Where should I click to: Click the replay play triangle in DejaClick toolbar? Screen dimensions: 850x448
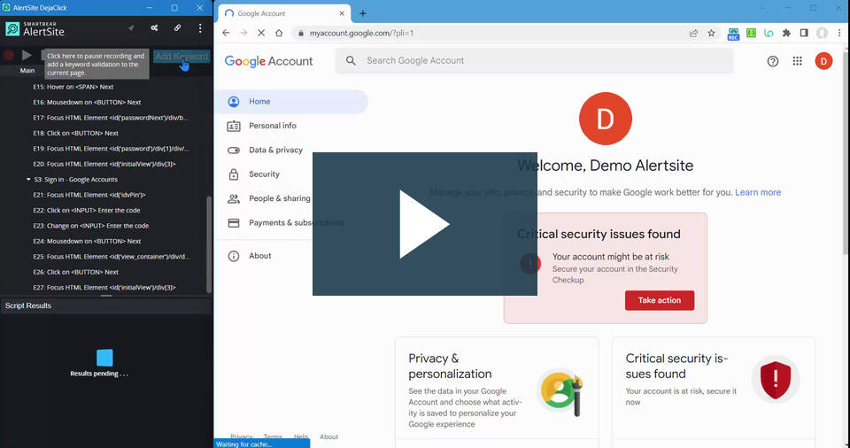pos(27,55)
